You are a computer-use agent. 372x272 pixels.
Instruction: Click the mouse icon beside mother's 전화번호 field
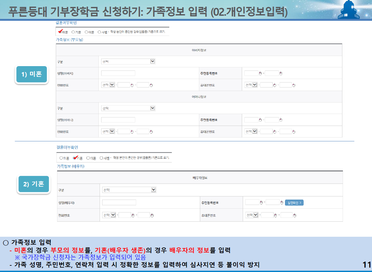(x=132, y=132)
